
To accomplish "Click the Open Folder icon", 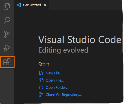I will [x=41, y=87].
